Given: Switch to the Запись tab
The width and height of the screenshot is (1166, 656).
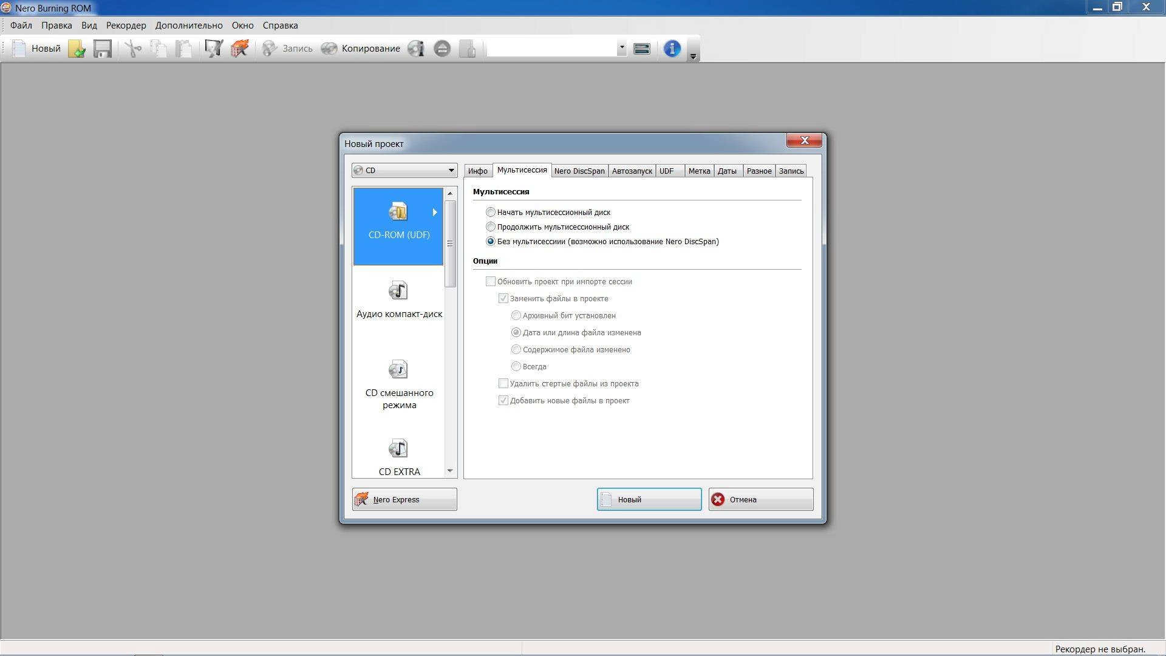Looking at the screenshot, I should [x=791, y=171].
